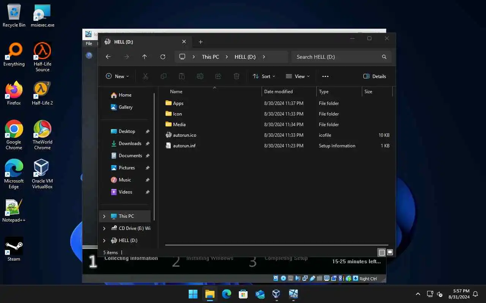Unpin Documents from quick access
This screenshot has width=486, height=303.
click(x=148, y=156)
